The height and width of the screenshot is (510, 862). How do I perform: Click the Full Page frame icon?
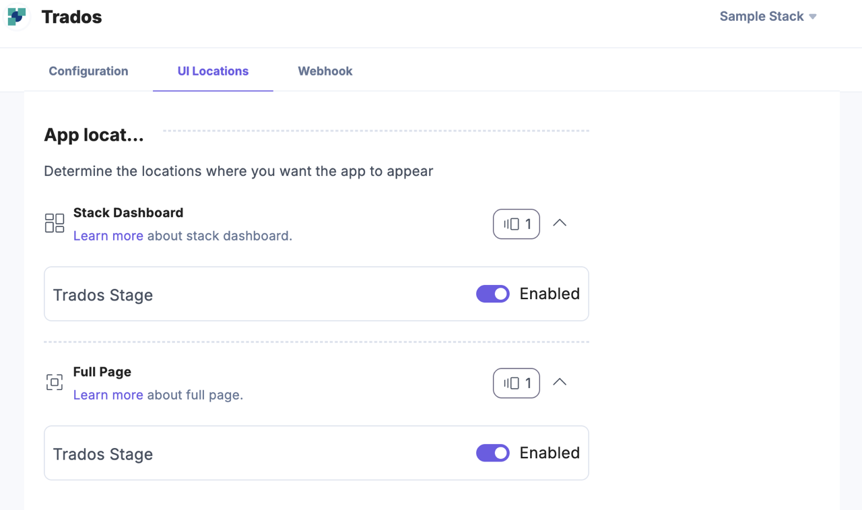(55, 382)
